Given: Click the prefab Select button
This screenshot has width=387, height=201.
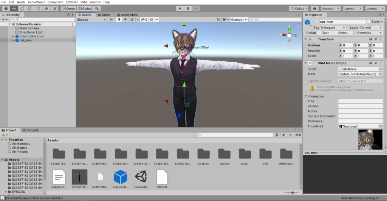Looking at the screenshot, I should [x=343, y=33].
